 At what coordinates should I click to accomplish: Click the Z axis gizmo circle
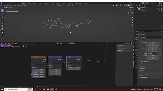point(130,10)
